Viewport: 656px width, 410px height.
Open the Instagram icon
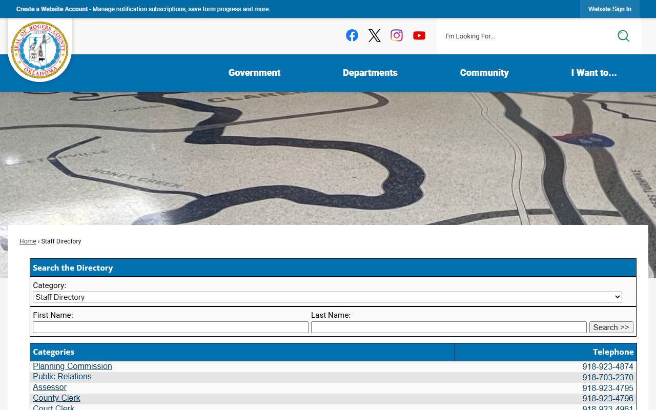tap(397, 35)
